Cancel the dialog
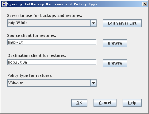The width and height of the screenshot is (149, 114). coord(105,103)
